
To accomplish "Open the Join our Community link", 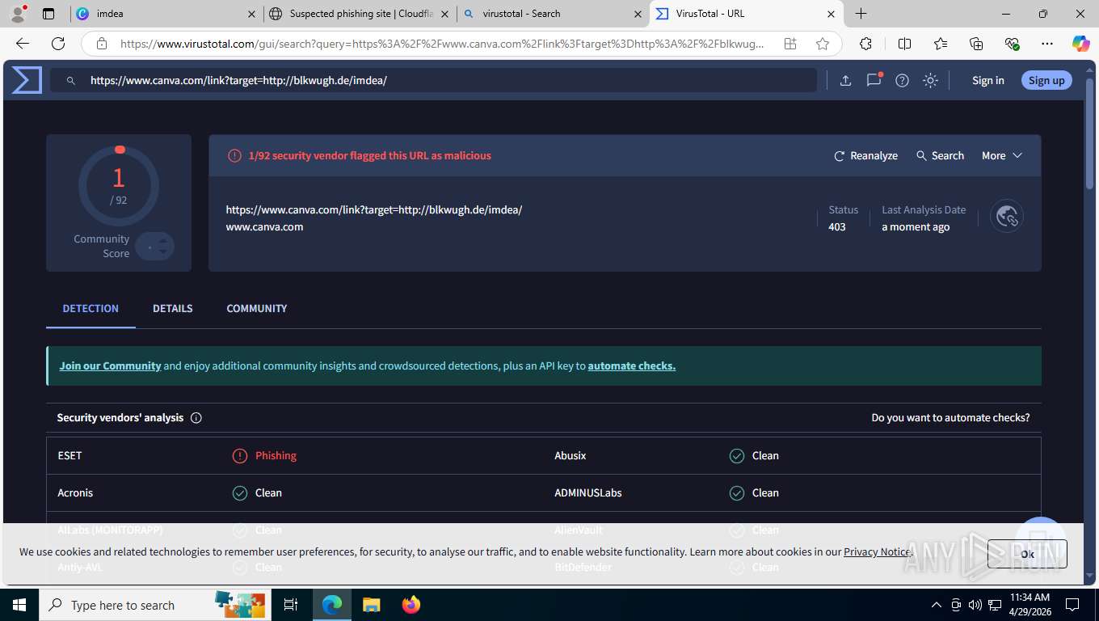I will (110, 365).
